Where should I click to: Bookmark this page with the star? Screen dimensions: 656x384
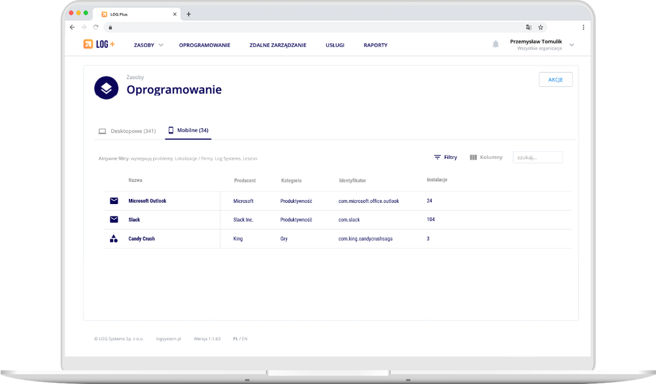point(540,27)
